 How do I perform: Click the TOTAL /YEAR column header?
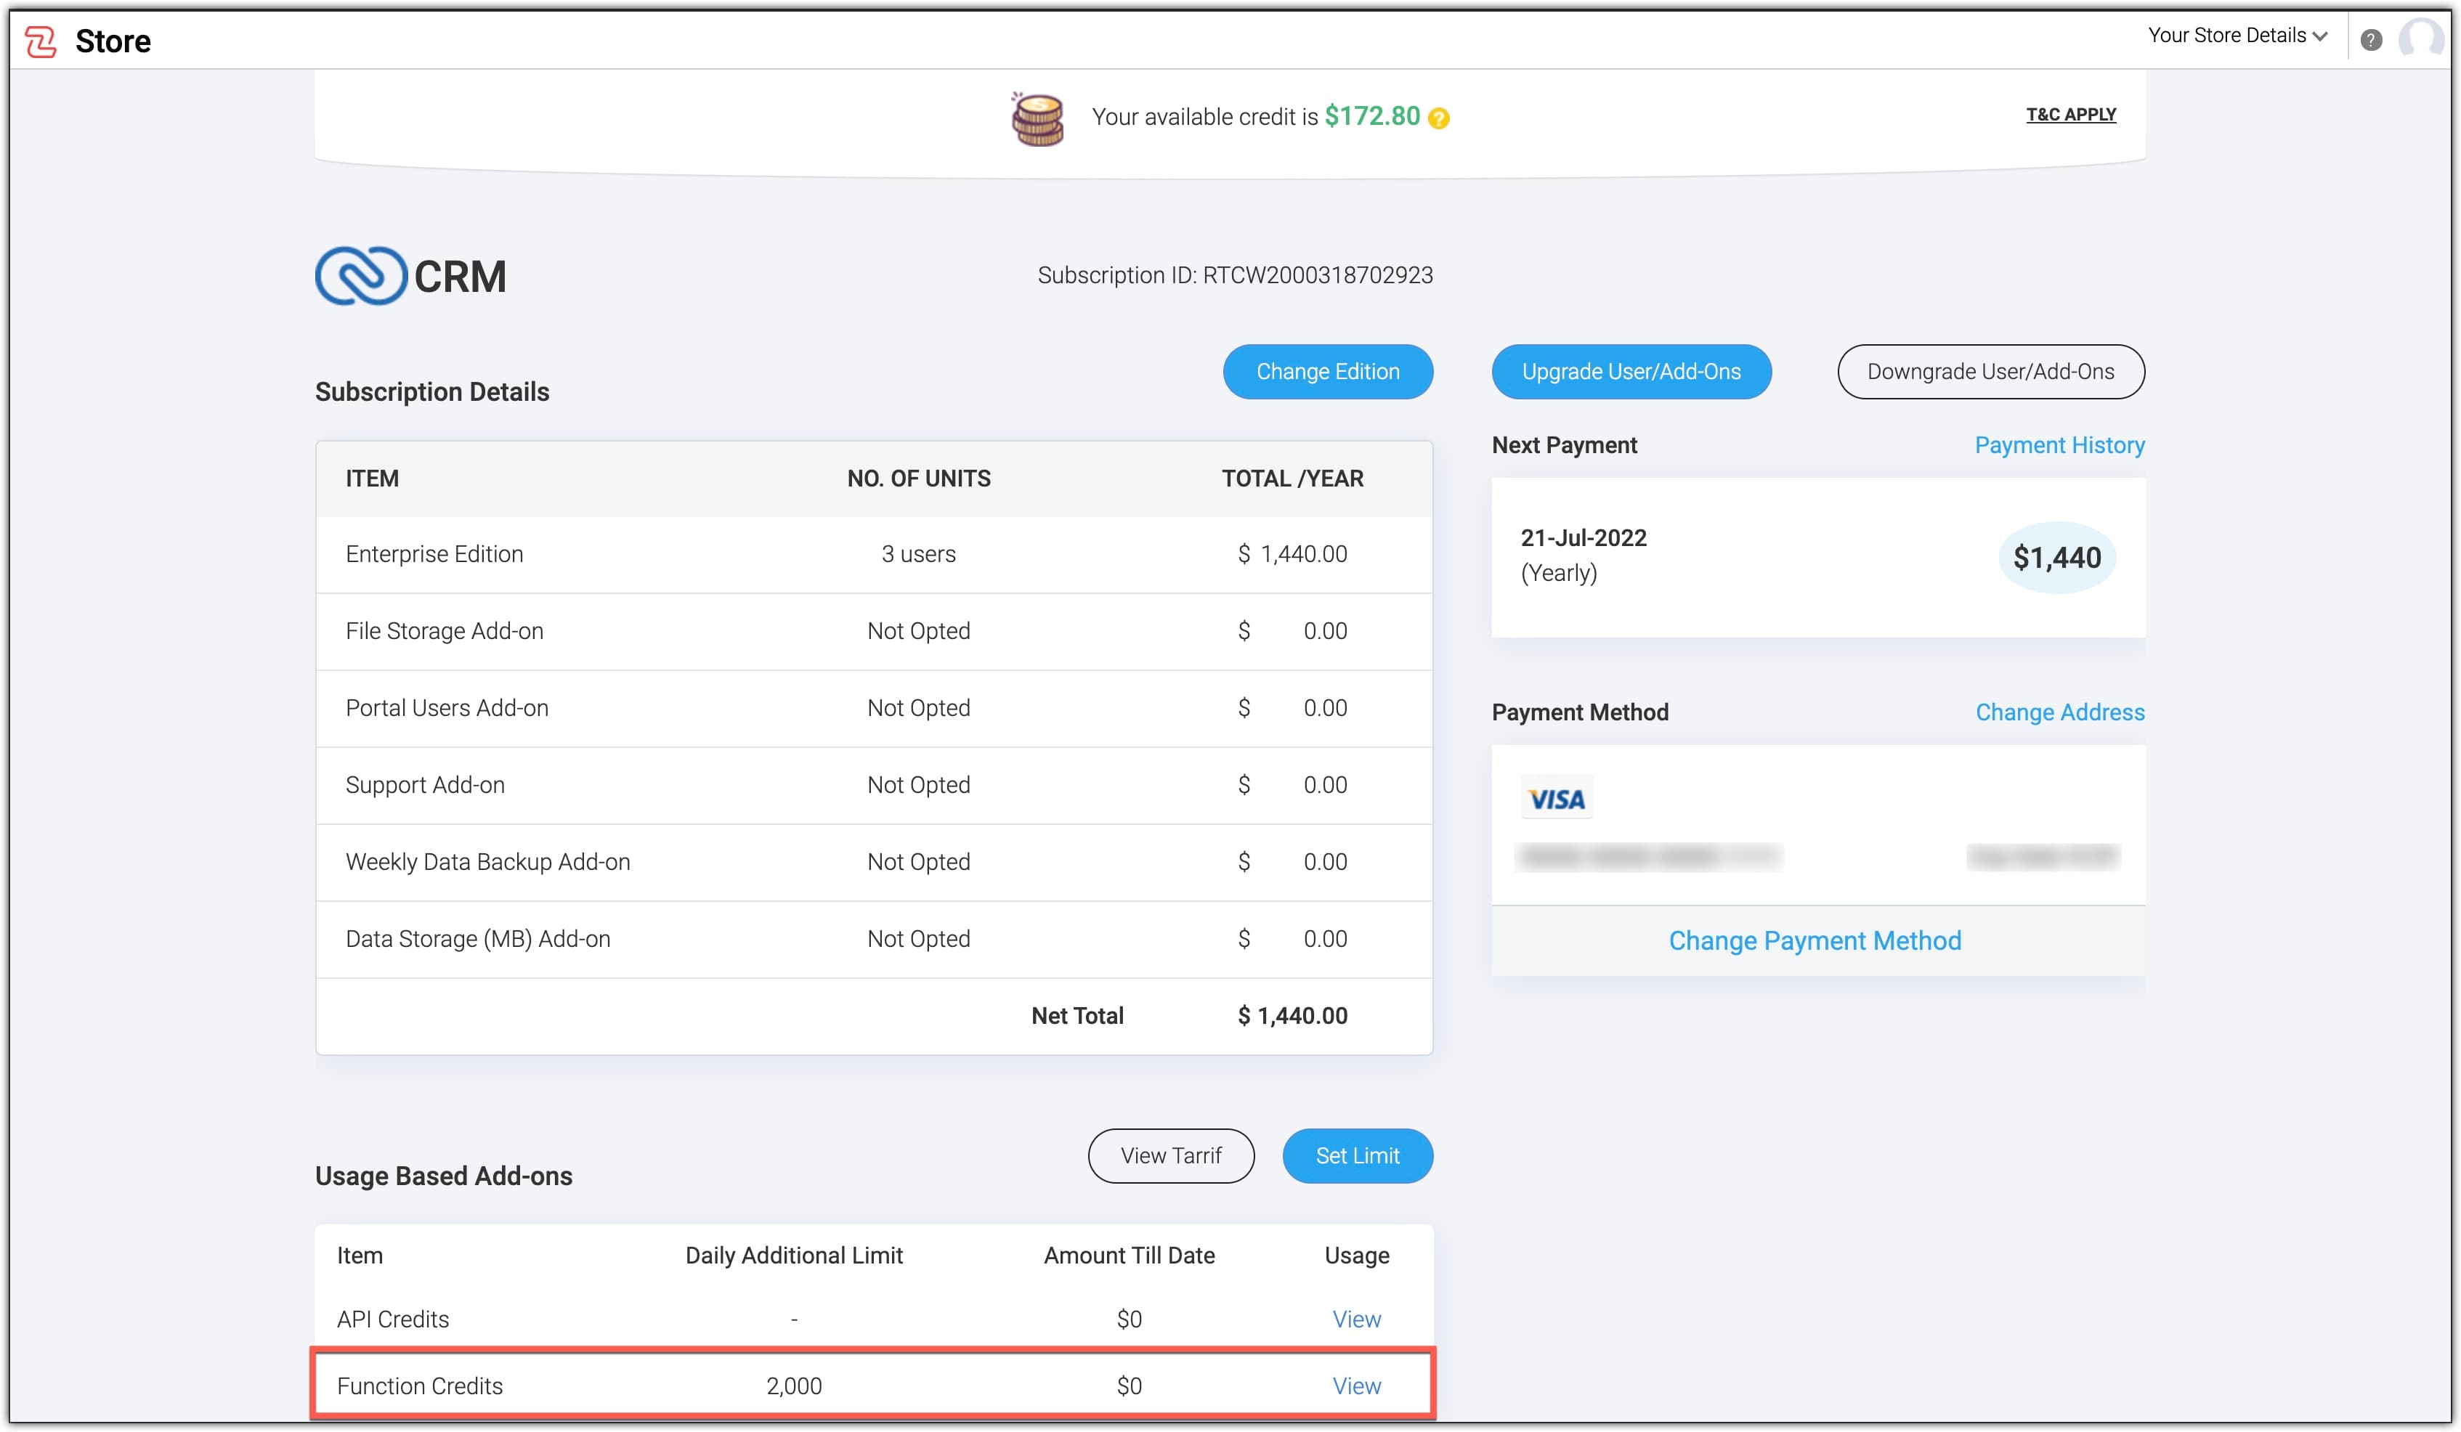[1292, 479]
